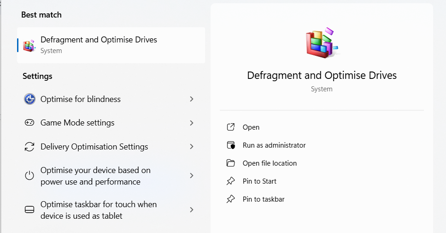Expand chevron for power use and performance
Image resolution: width=446 pixels, height=233 pixels.
(x=192, y=176)
